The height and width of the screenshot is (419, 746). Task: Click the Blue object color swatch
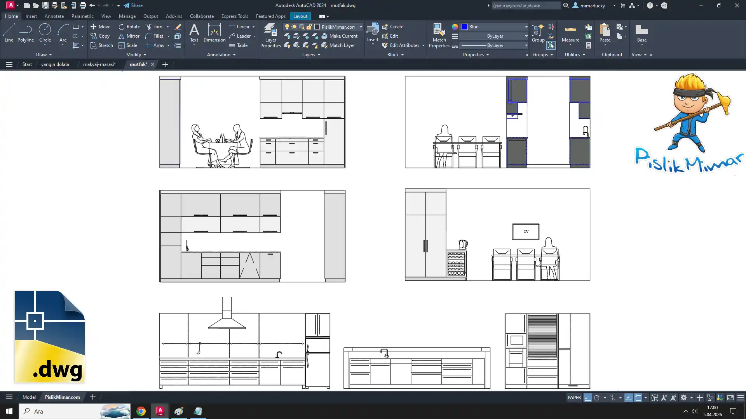(x=465, y=27)
